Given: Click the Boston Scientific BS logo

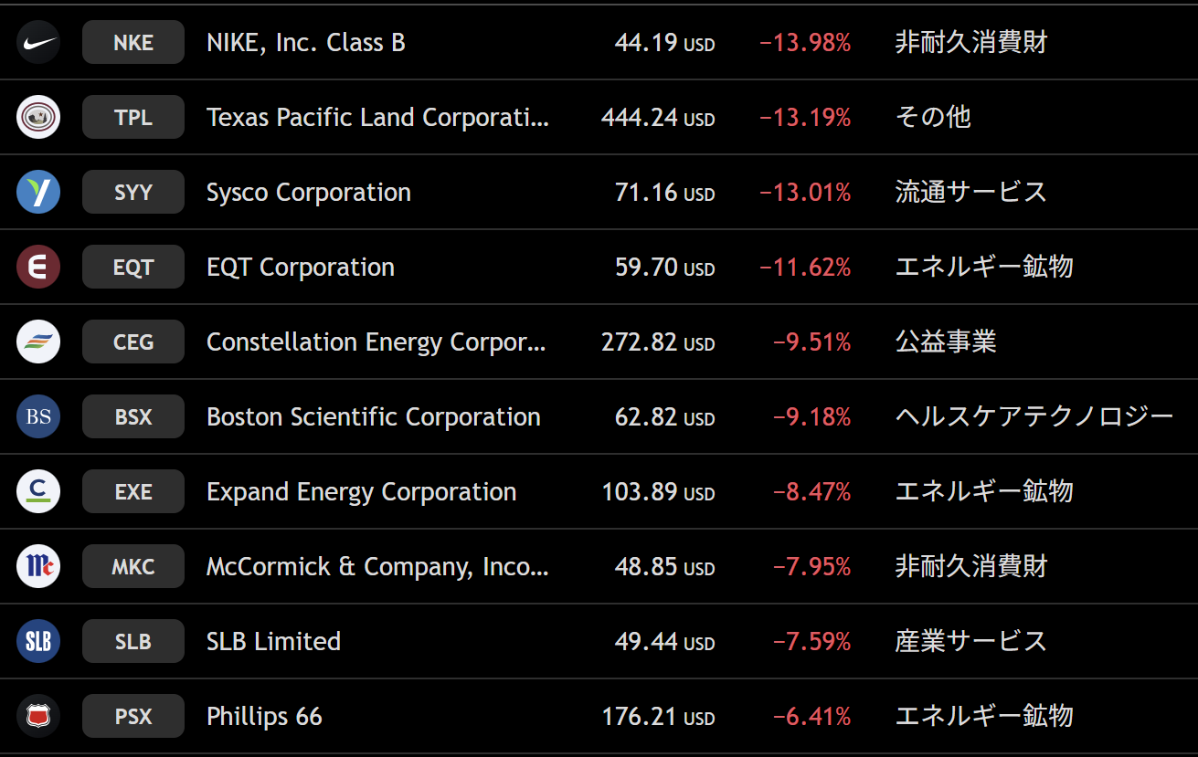Looking at the screenshot, I should 38,417.
